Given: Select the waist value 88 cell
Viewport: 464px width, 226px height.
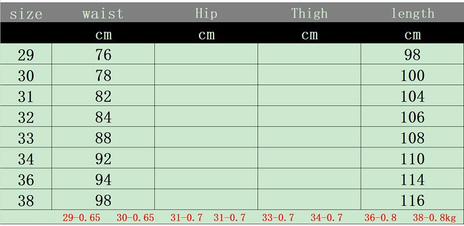Looking at the screenshot, I should (103, 137).
